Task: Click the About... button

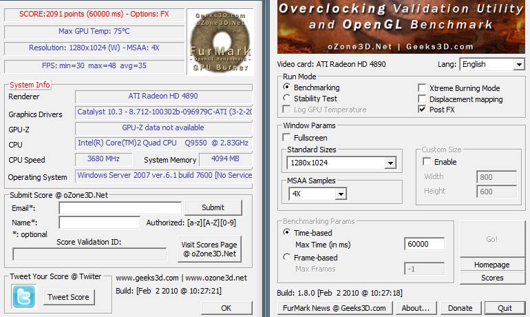Action: pyautogui.click(x=416, y=308)
